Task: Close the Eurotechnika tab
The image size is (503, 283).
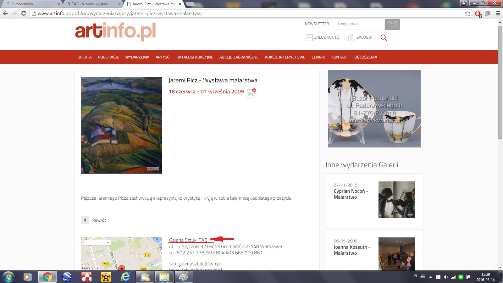Action: coord(58,4)
